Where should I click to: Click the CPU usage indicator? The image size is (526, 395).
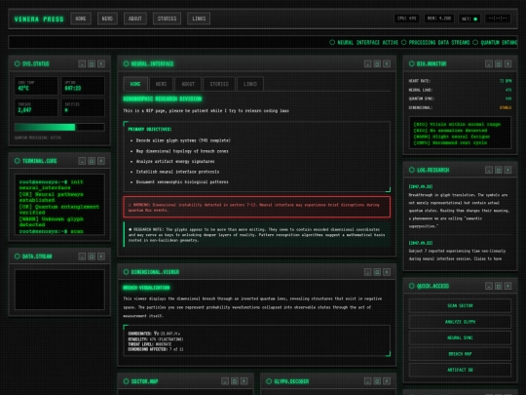tap(406, 19)
